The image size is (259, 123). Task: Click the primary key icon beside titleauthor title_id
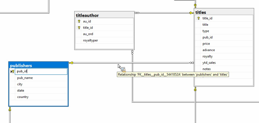pos(79,28)
